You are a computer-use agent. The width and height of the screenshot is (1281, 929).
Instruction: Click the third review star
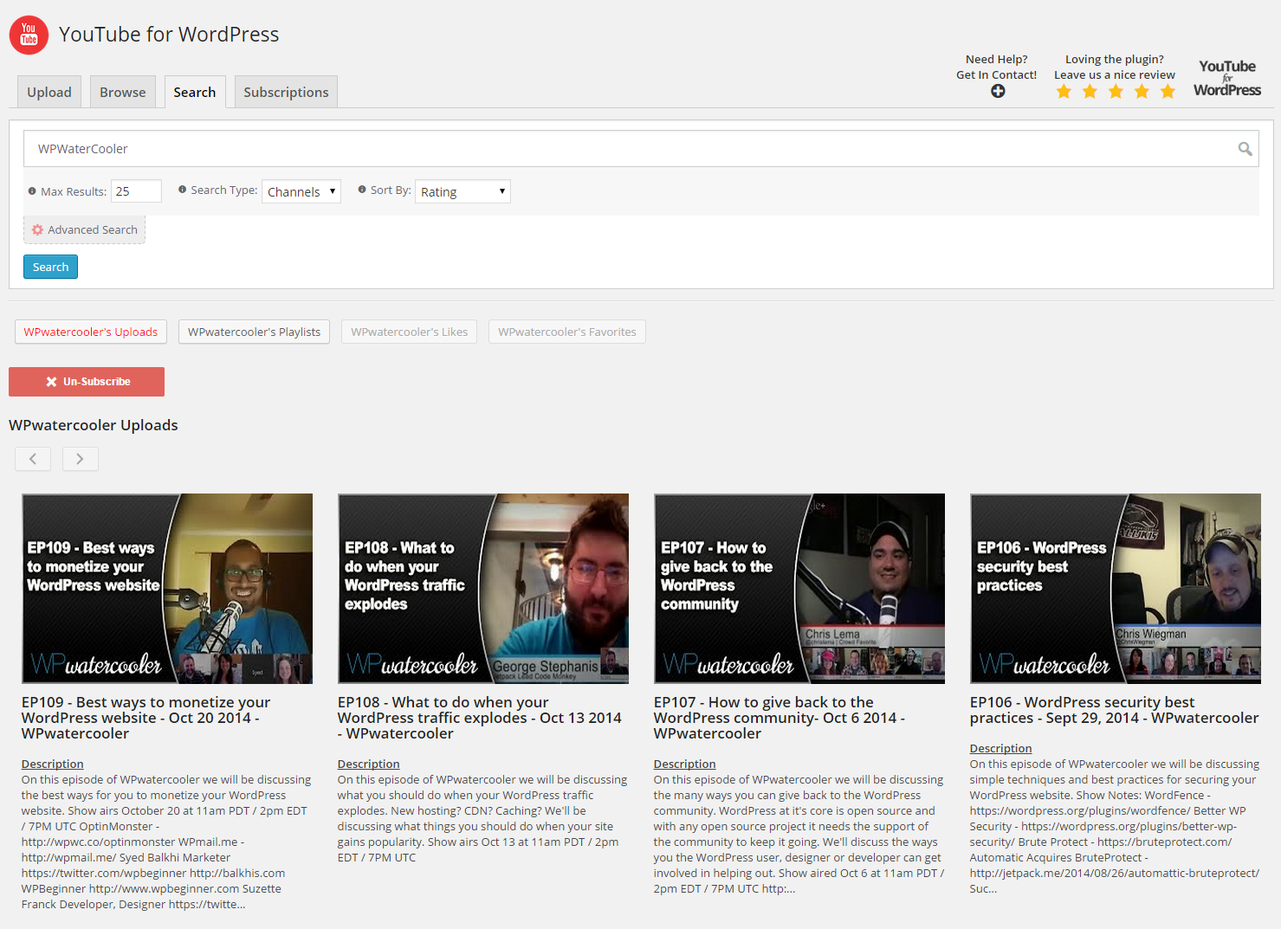(1116, 92)
